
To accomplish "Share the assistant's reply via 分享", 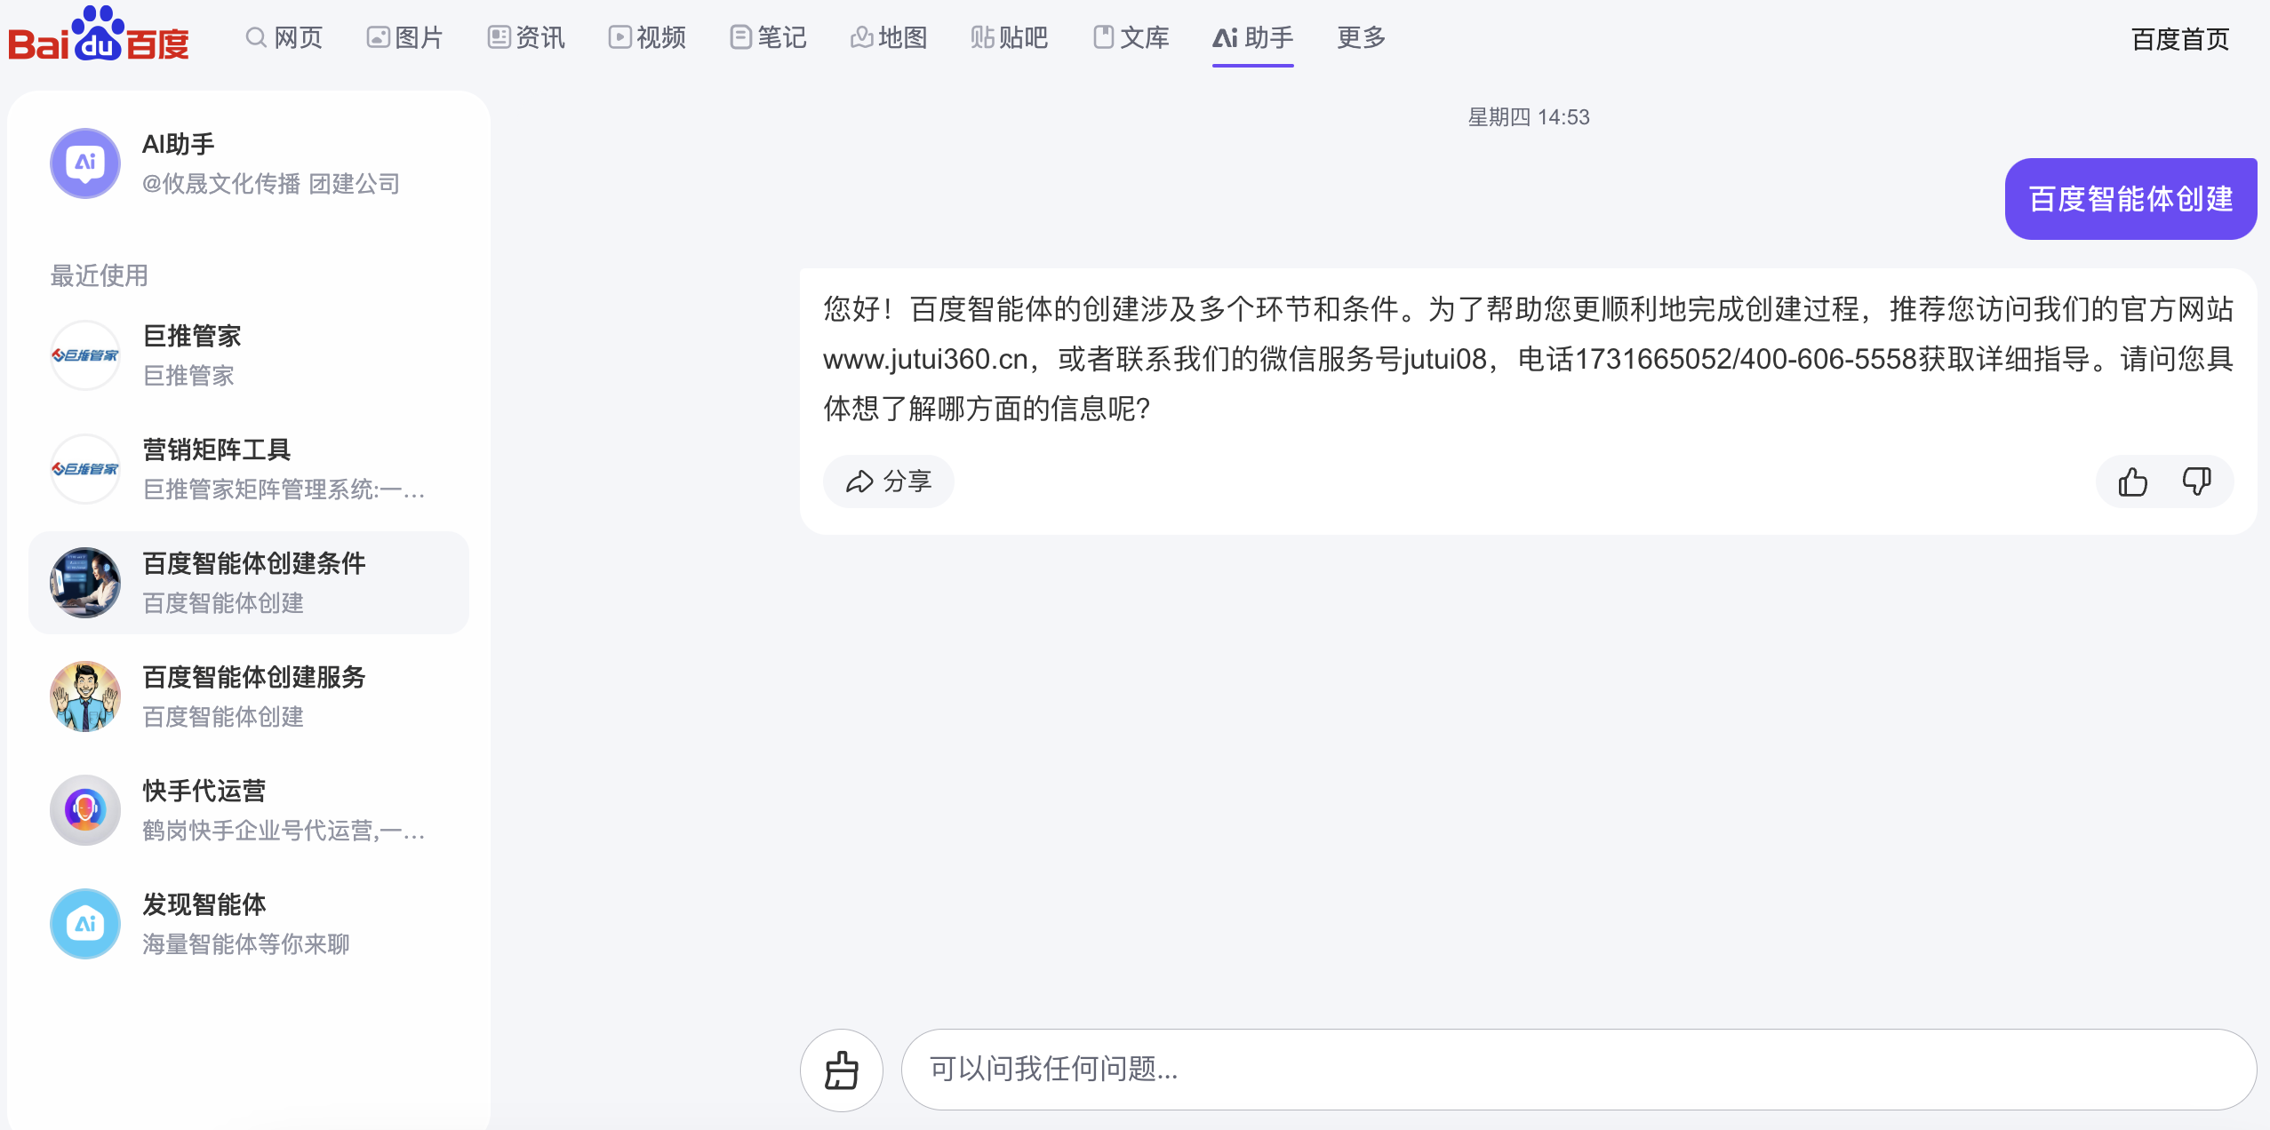I will tap(888, 481).
